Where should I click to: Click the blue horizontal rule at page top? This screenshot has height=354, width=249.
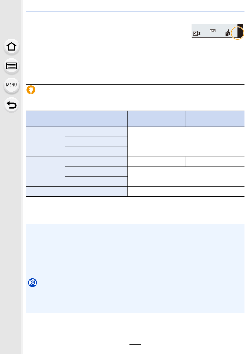click(135, 12)
